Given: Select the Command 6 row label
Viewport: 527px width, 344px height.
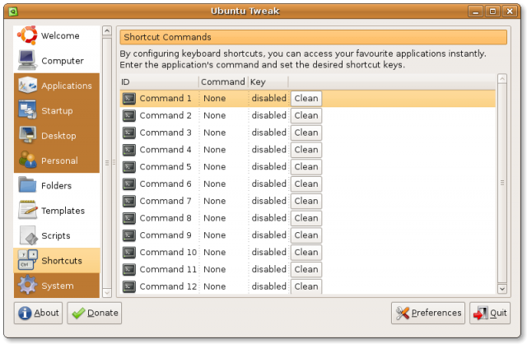Looking at the screenshot, I should (166, 184).
